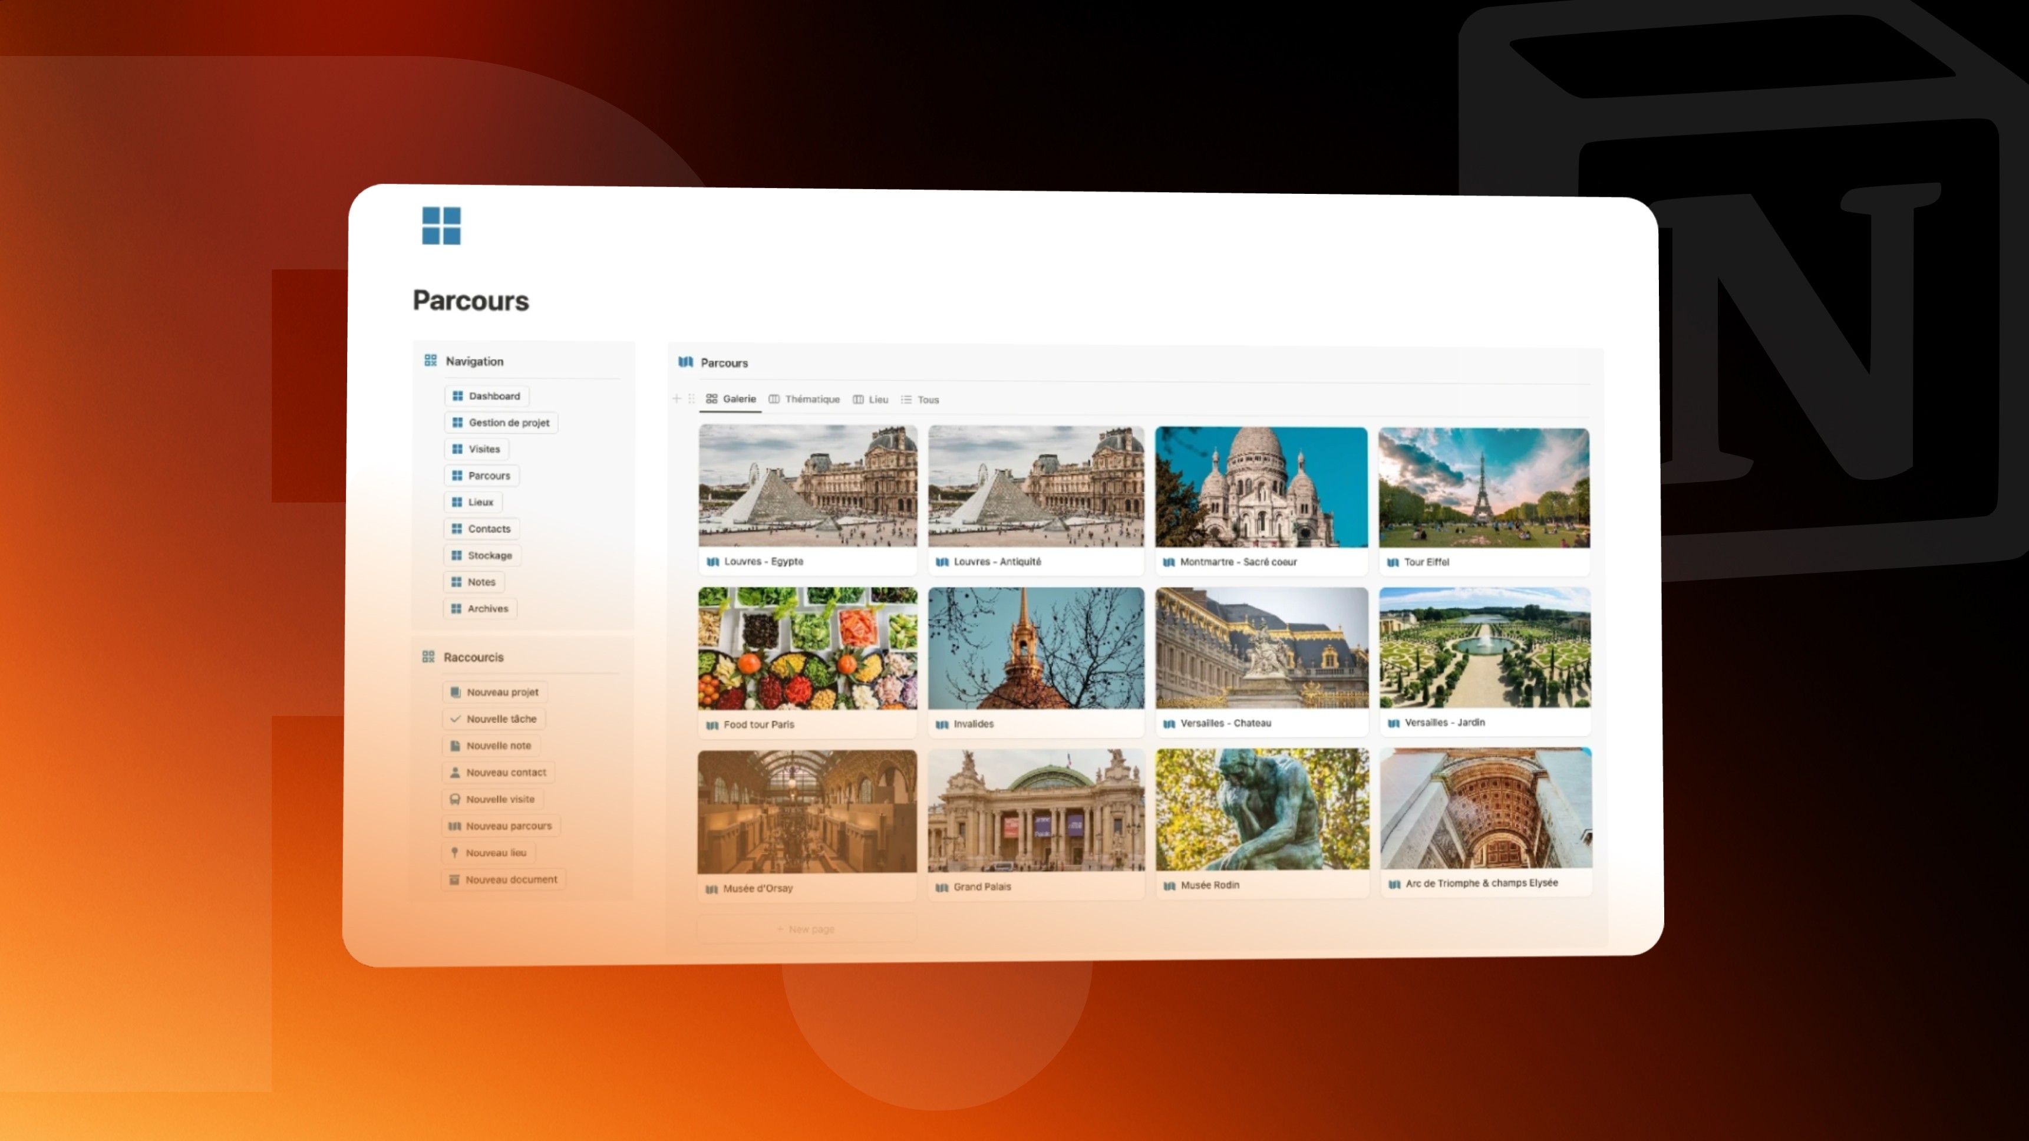
Task: Click the plus icon left of the Galerie tab
Action: pyautogui.click(x=676, y=399)
